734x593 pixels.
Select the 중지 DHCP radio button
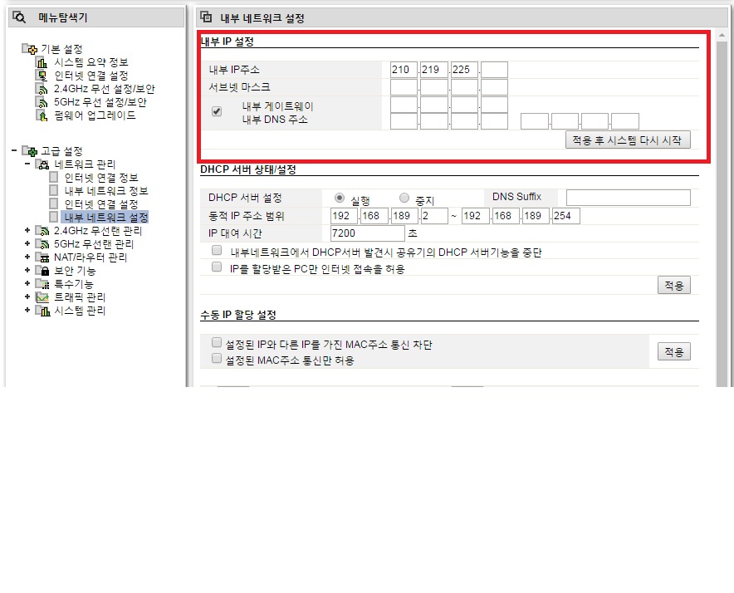(404, 198)
